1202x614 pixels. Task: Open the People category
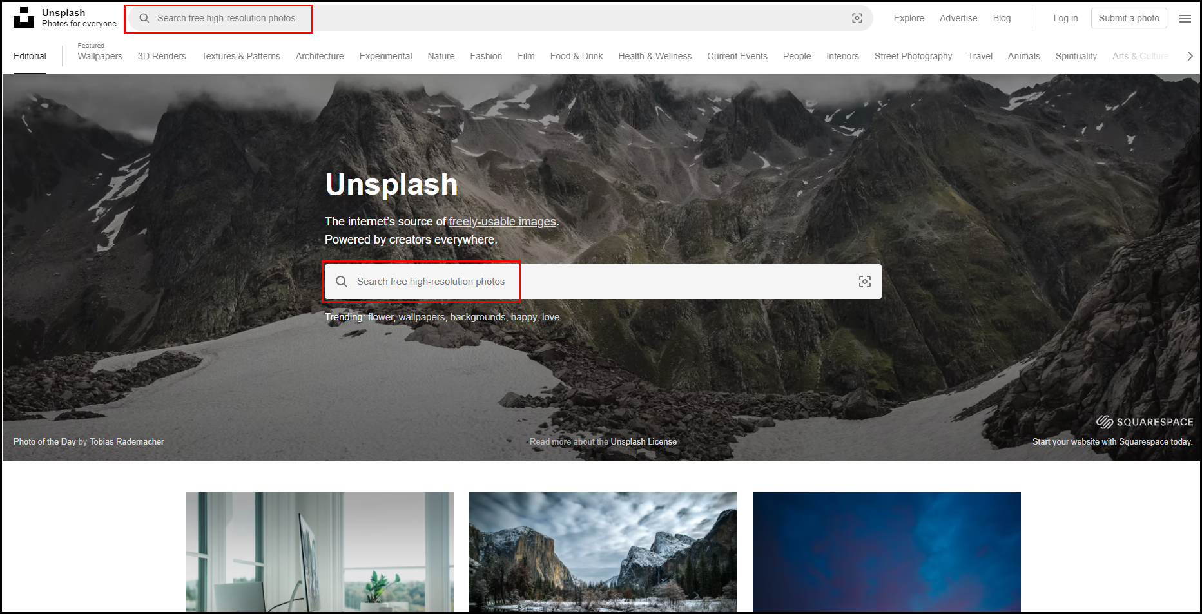797,56
